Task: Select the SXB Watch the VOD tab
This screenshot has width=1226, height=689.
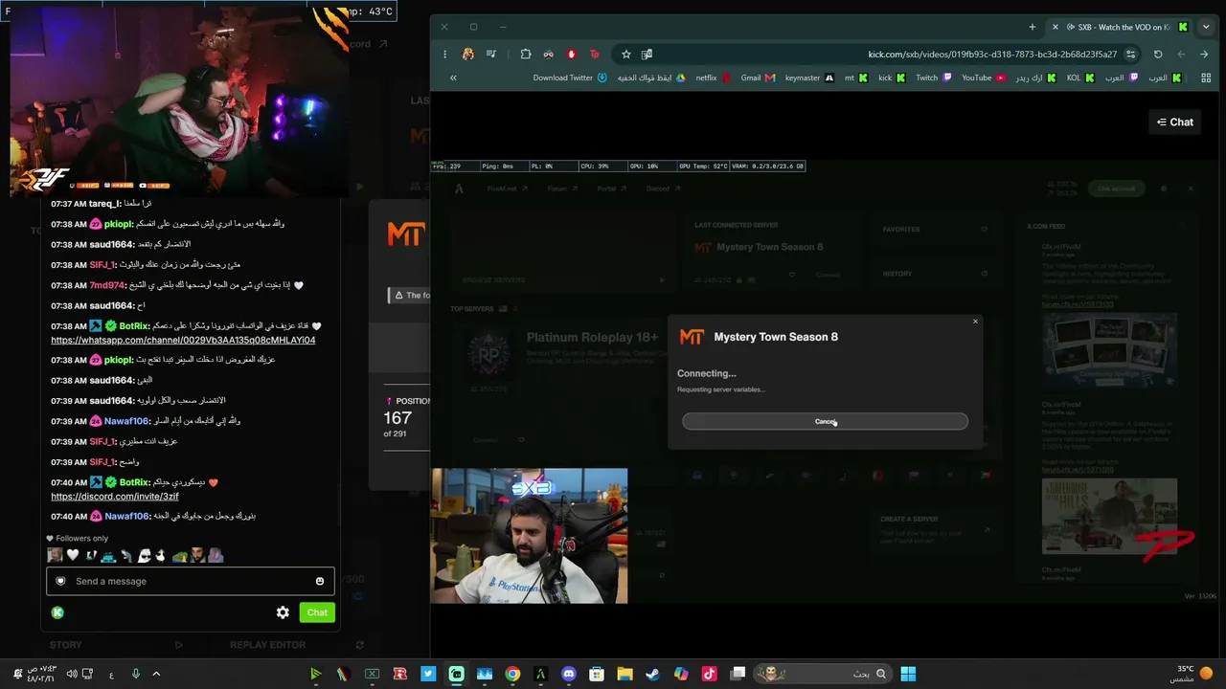Action: click(x=1121, y=27)
